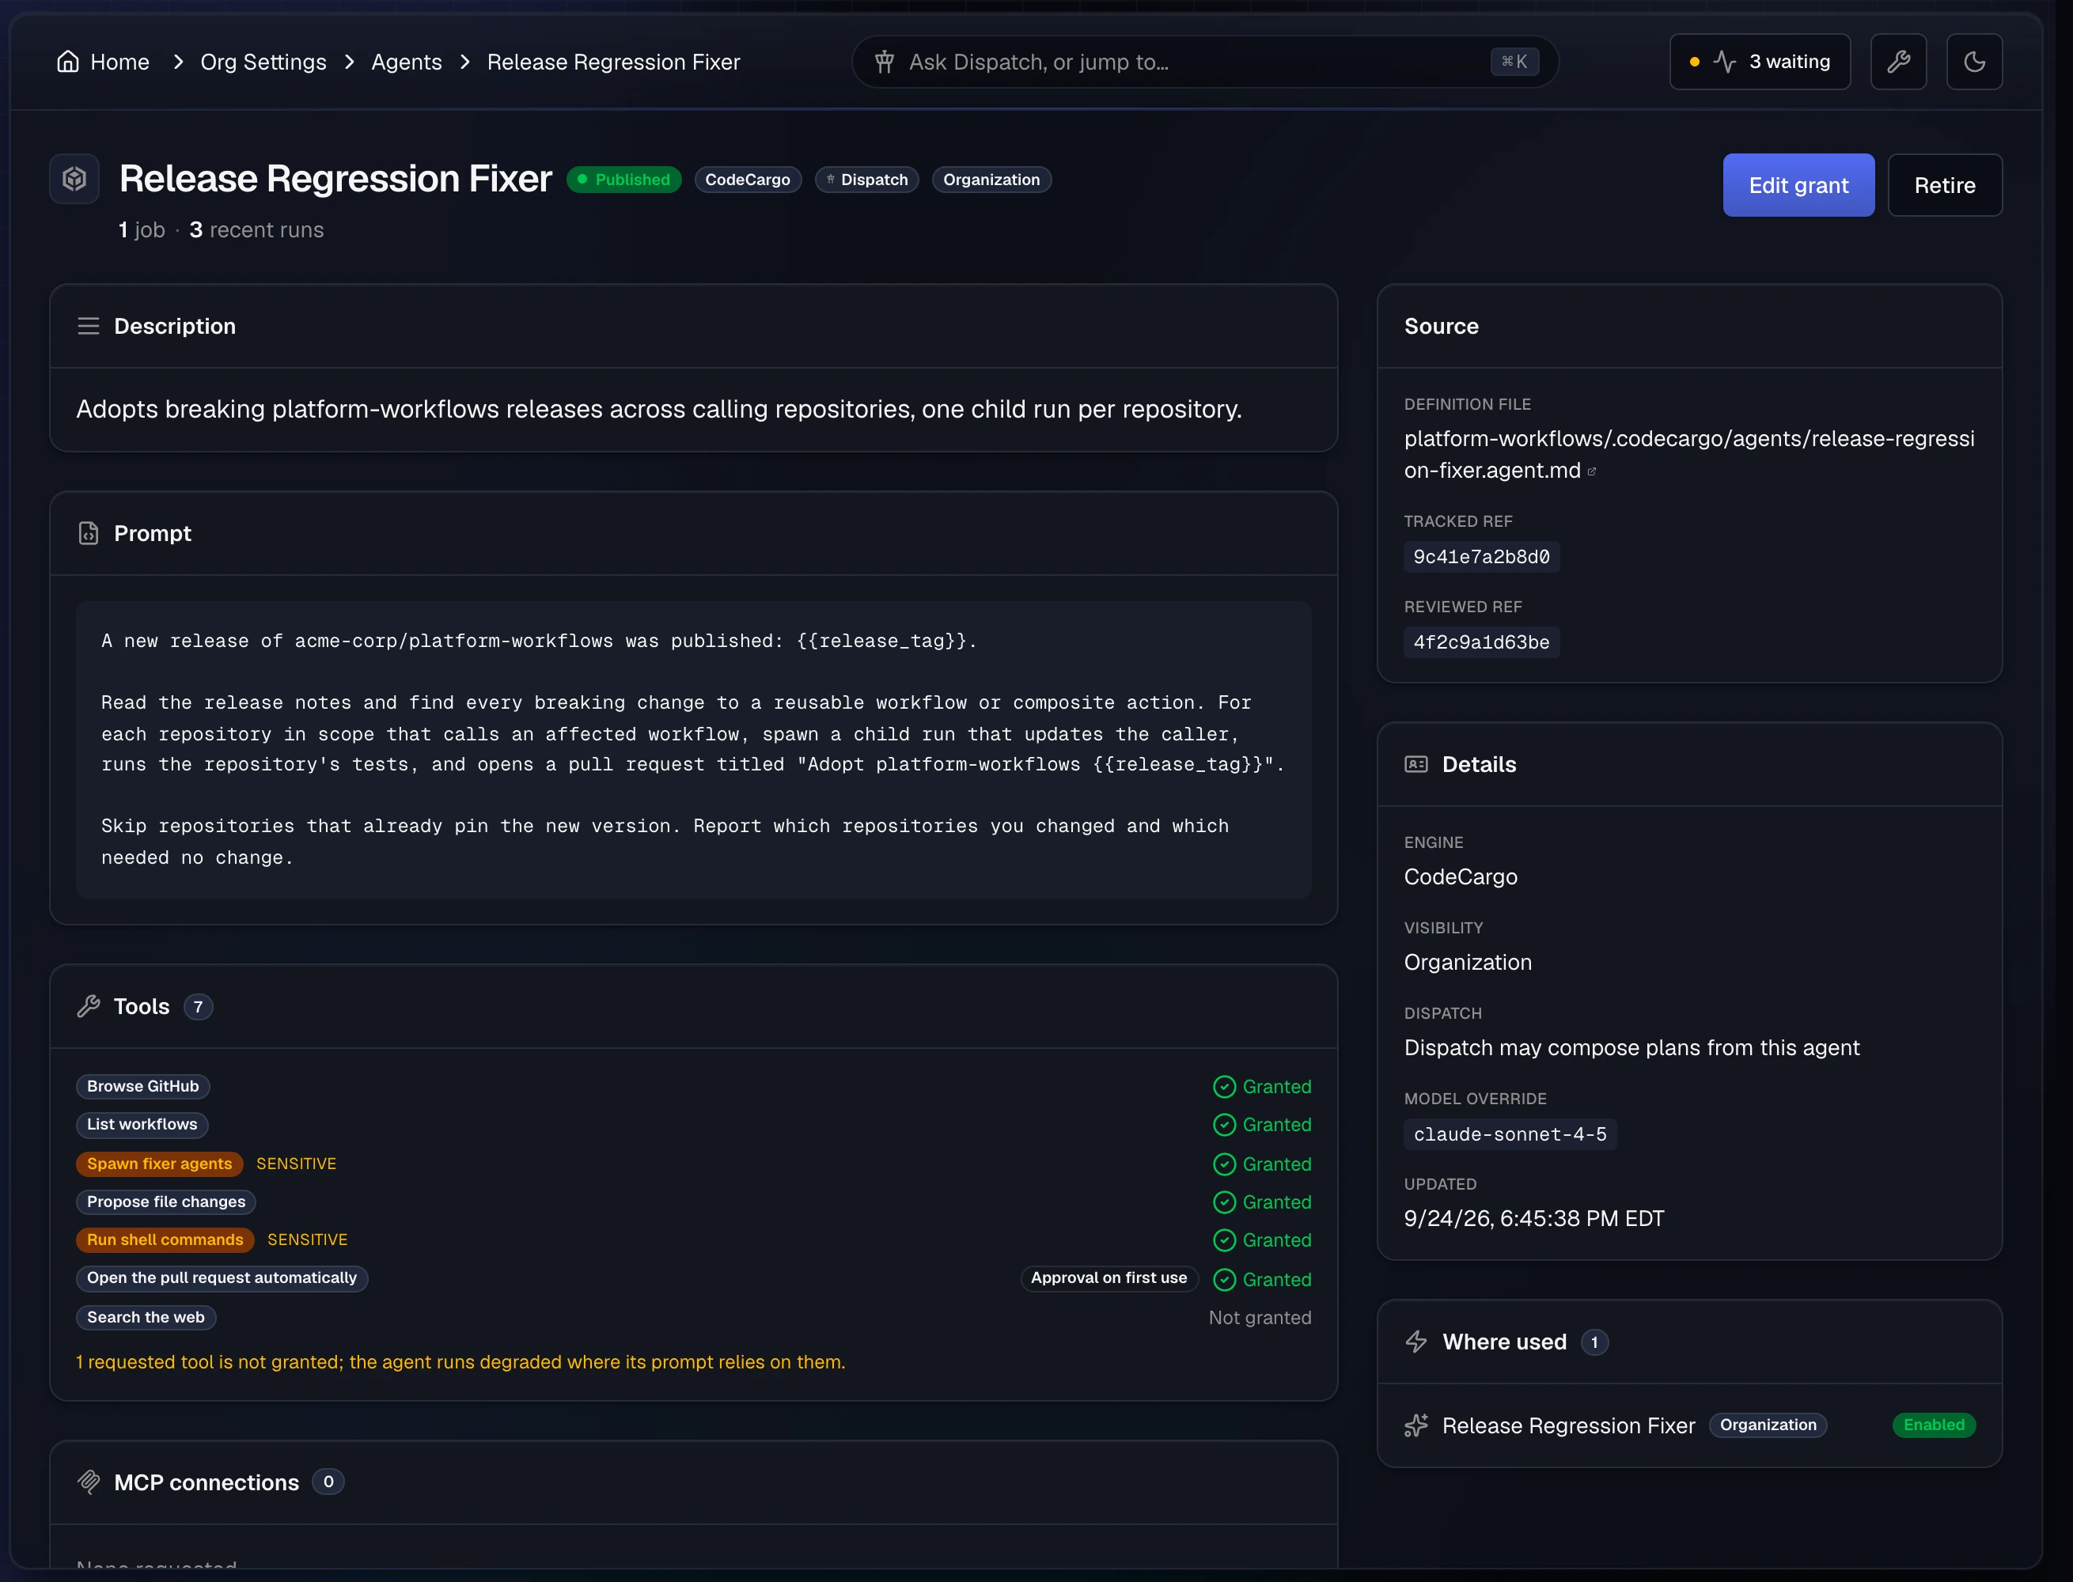The height and width of the screenshot is (1582, 2073).
Task: Click the activity pulse icon near 3 waiting
Action: pos(1725,61)
